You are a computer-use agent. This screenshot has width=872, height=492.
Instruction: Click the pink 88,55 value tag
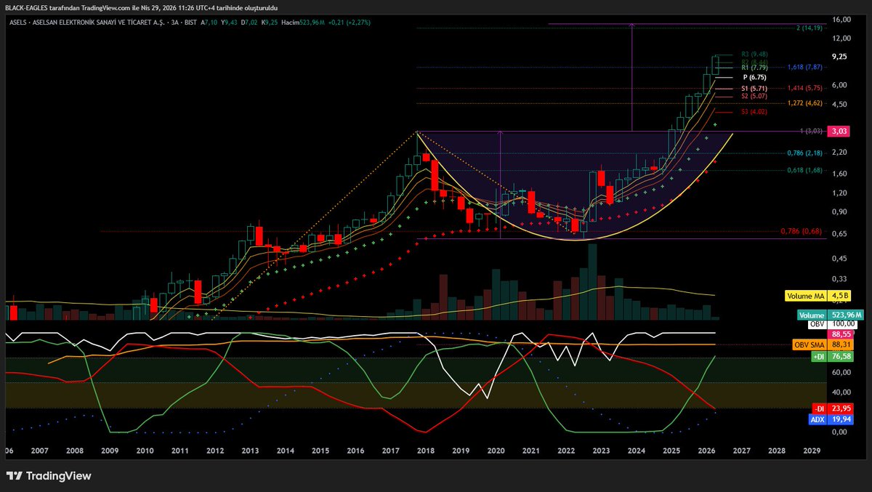point(839,334)
